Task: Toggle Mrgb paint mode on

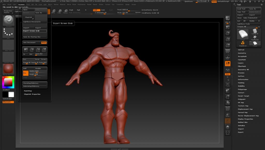Action: [x=71, y=10]
